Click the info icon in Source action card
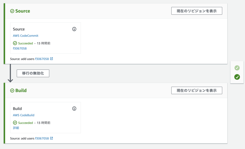The image size is (245, 149). [x=74, y=29]
